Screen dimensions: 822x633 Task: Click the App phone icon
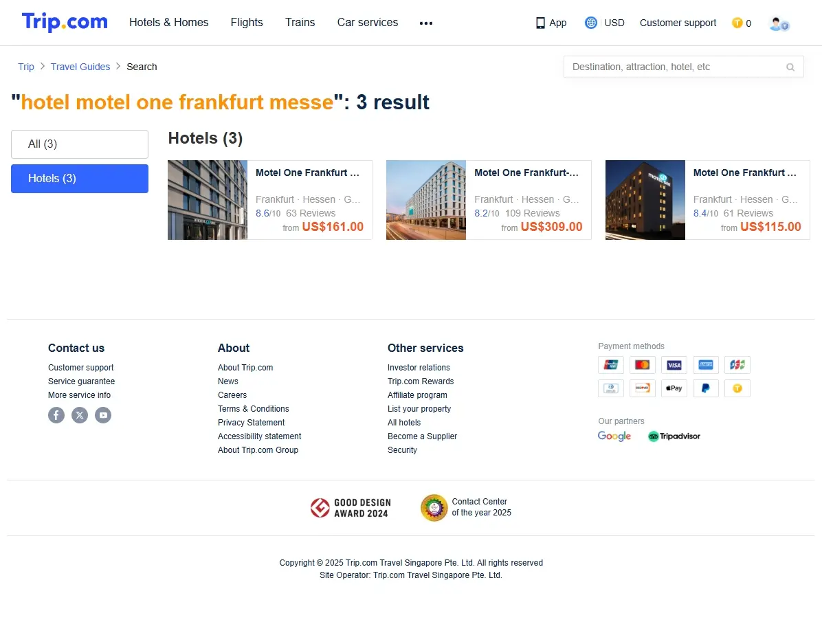(540, 23)
